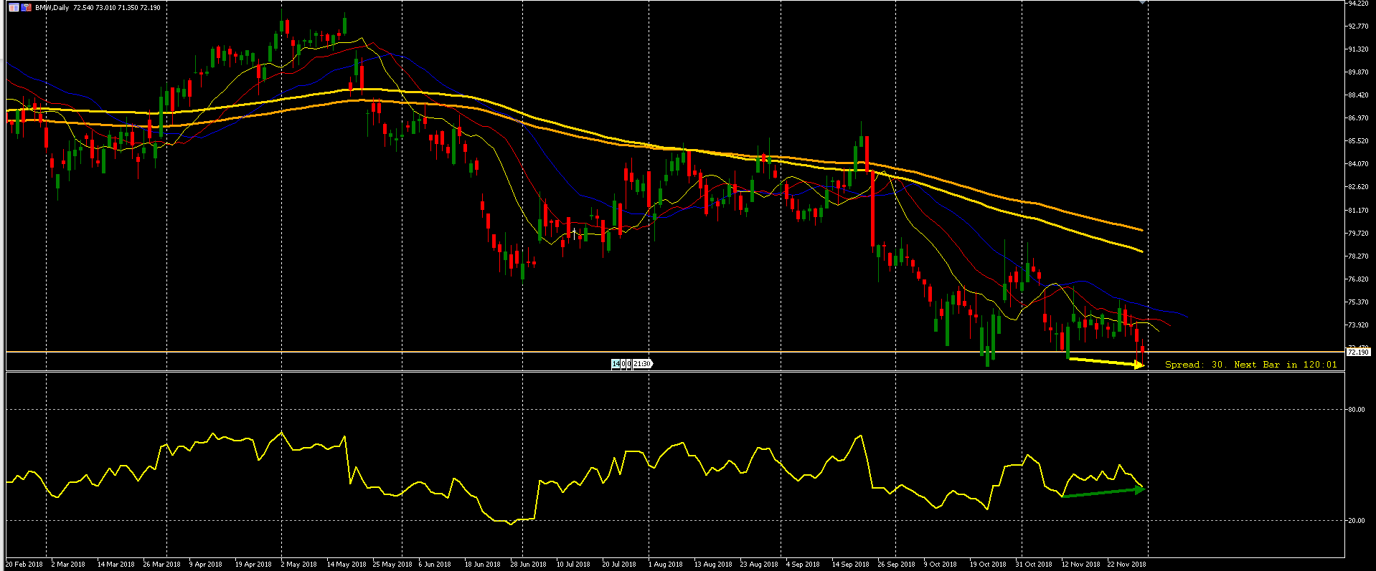The image size is (1376, 571).
Task: Click the '12 Nov 2018' date on time axis
Action: 1080,565
